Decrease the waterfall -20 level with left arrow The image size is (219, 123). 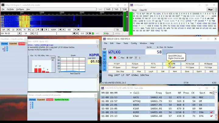(9, 30)
